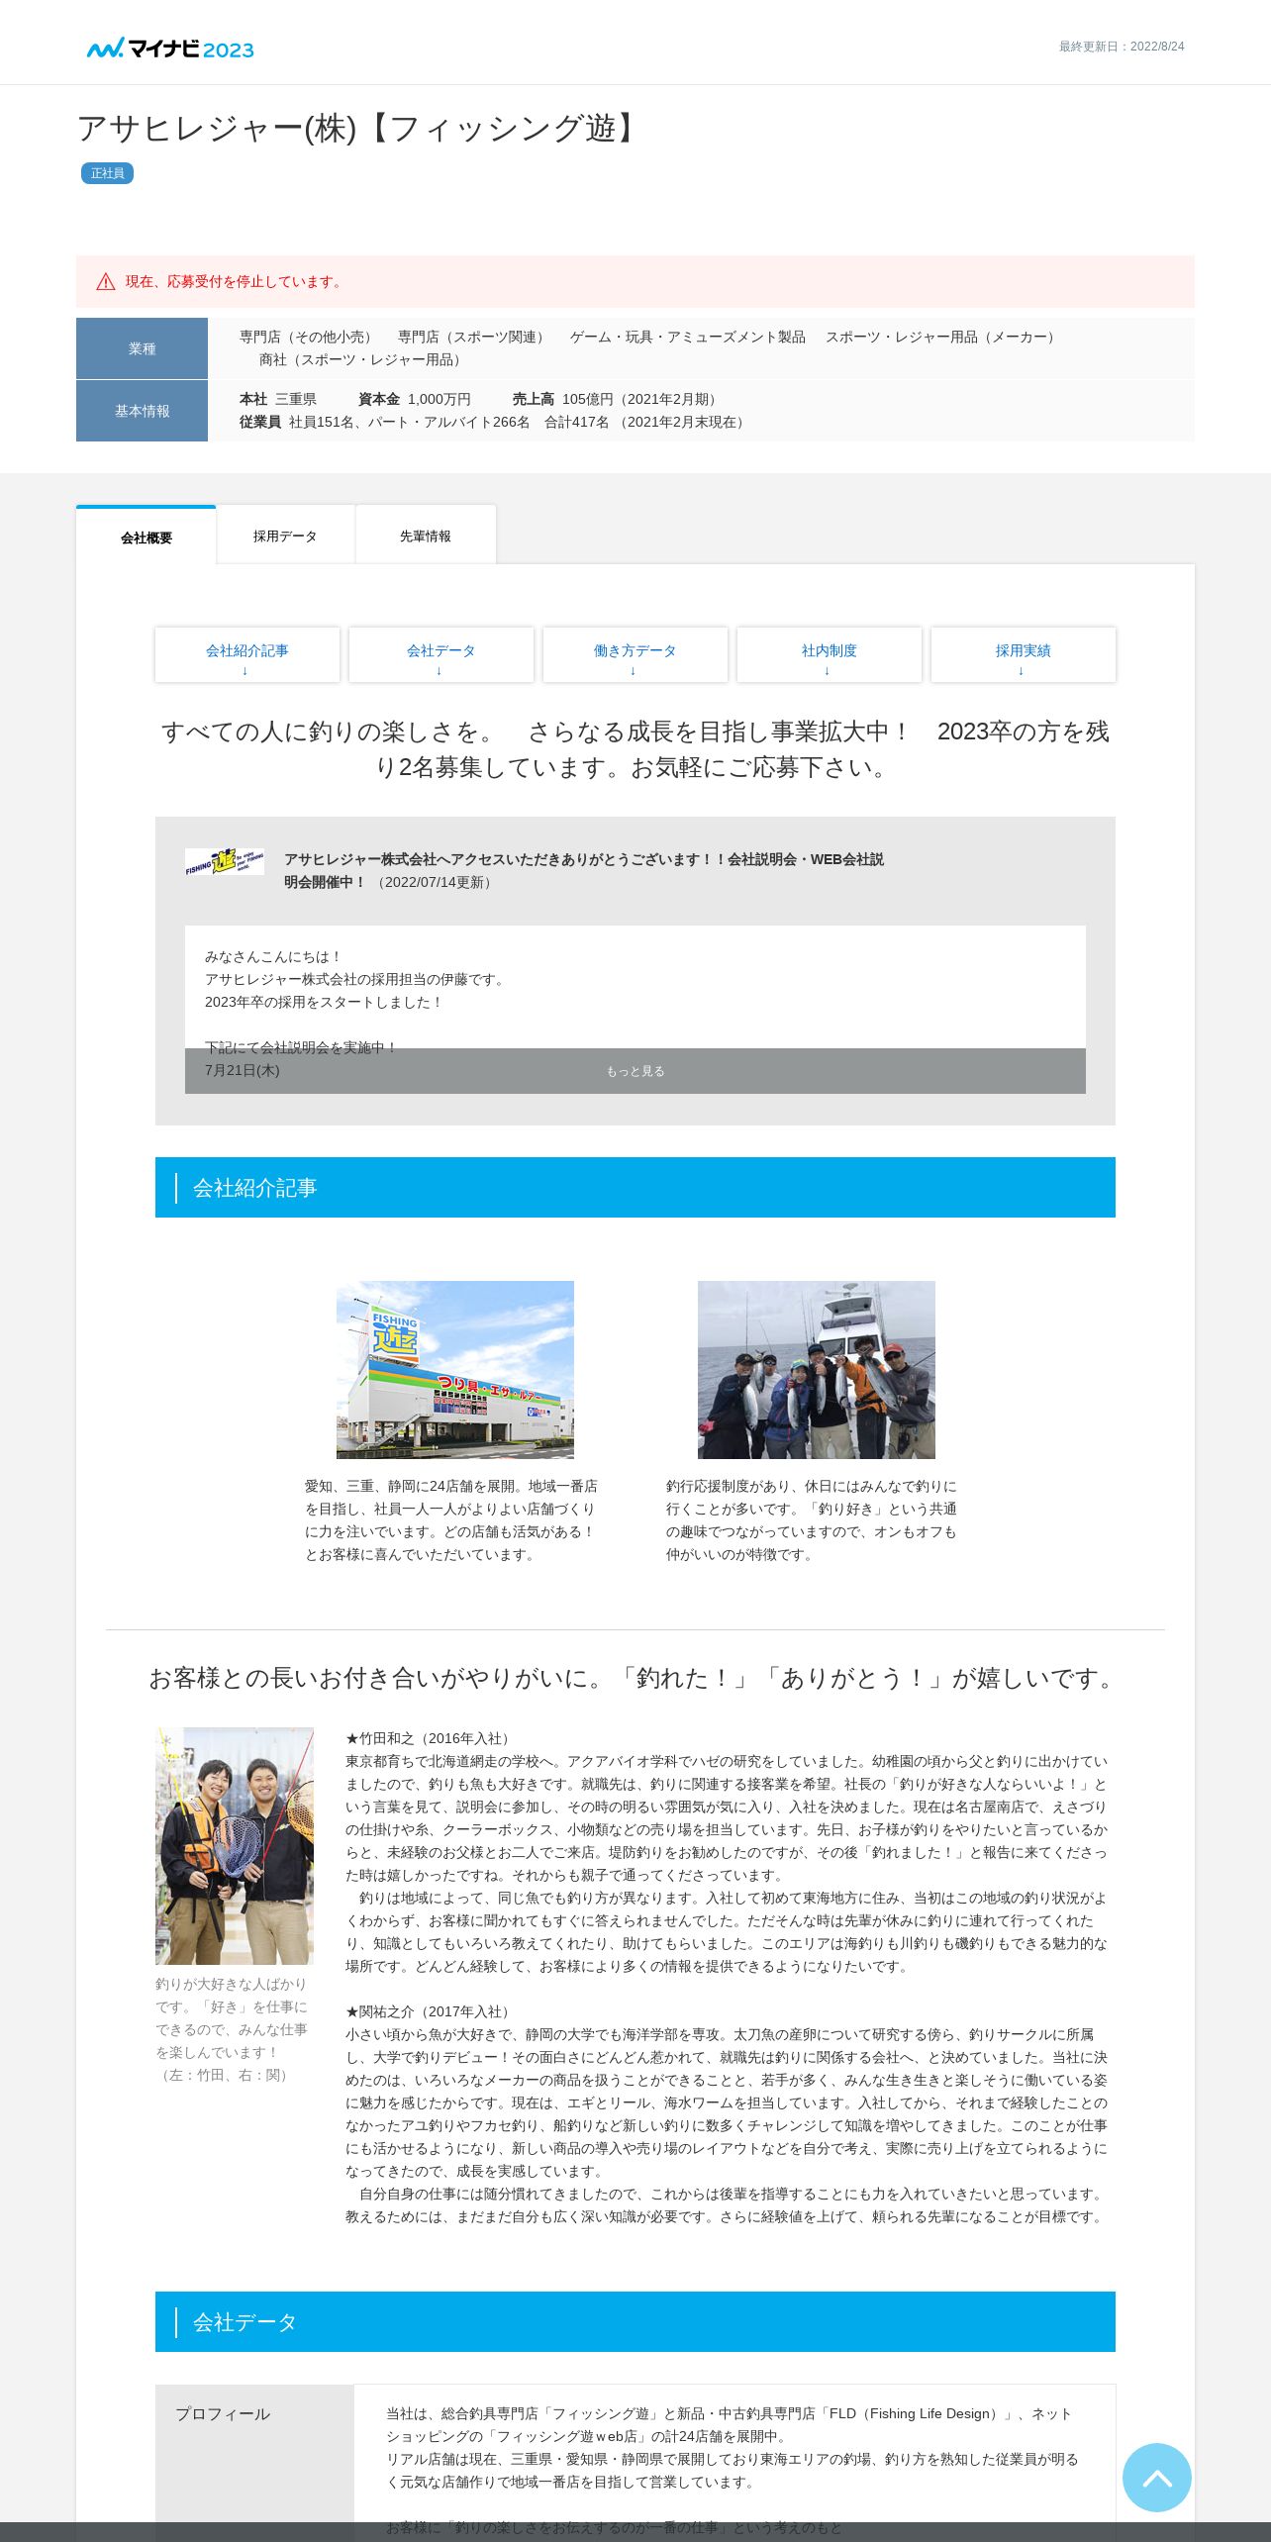Click the red warning triangle icon
This screenshot has width=1271, height=2542.
[x=106, y=282]
